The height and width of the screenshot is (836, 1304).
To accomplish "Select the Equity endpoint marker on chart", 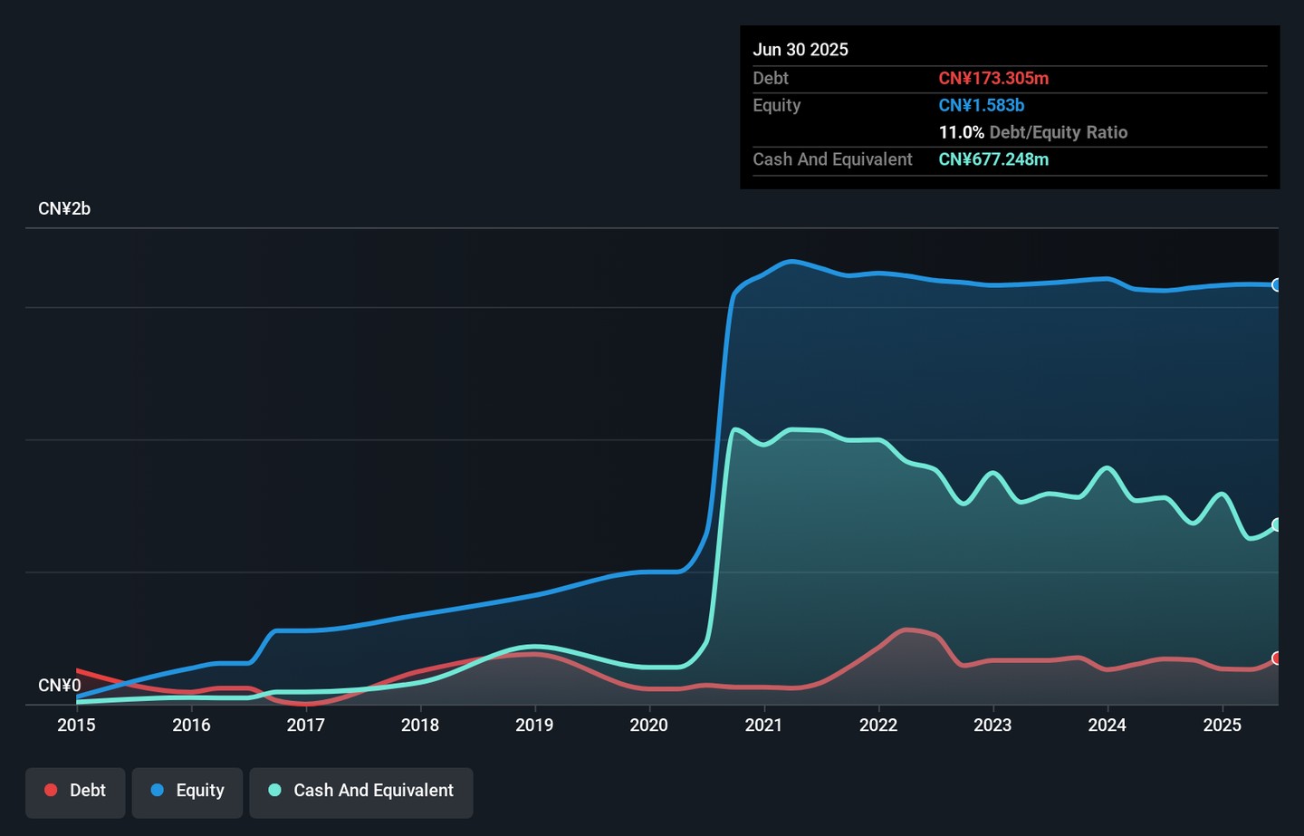I will [x=1276, y=285].
